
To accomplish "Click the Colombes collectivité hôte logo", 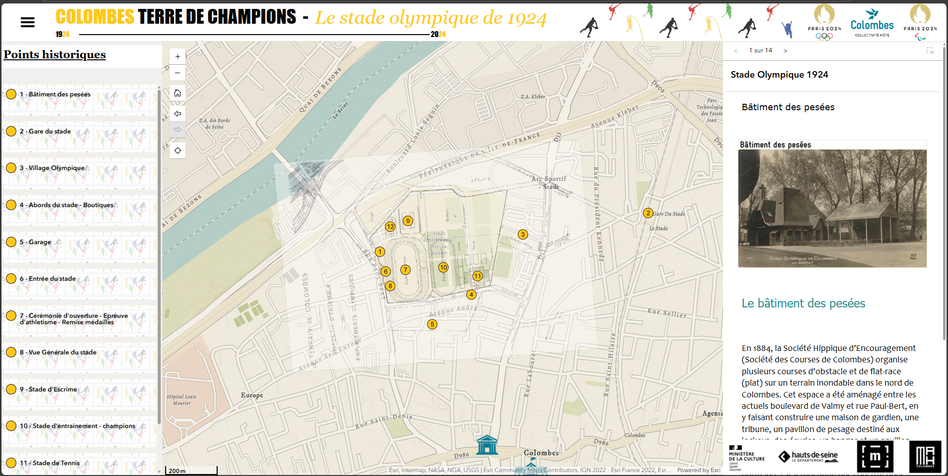I will pyautogui.click(x=872, y=23).
